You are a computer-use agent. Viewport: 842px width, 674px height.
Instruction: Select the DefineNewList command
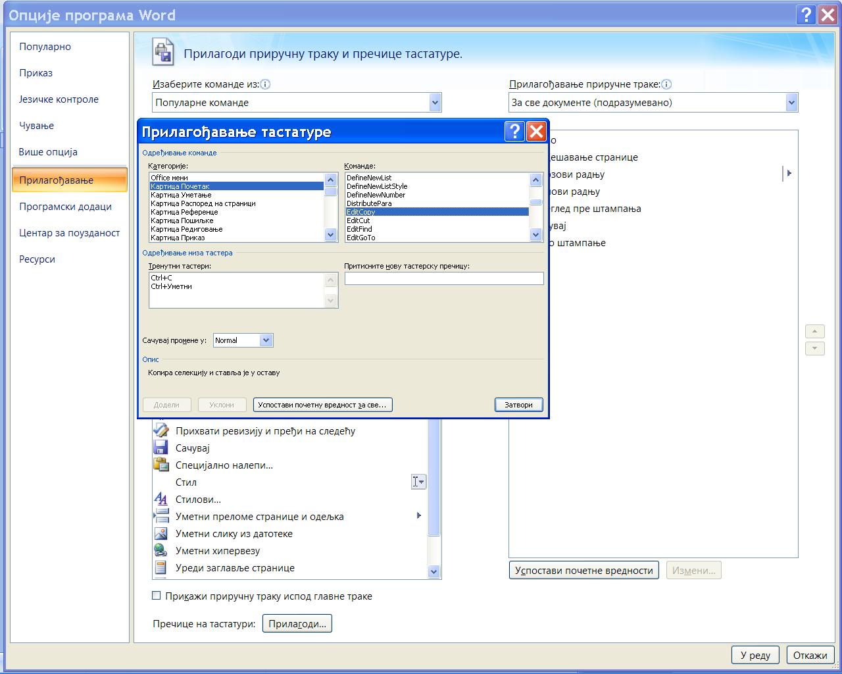coord(437,178)
